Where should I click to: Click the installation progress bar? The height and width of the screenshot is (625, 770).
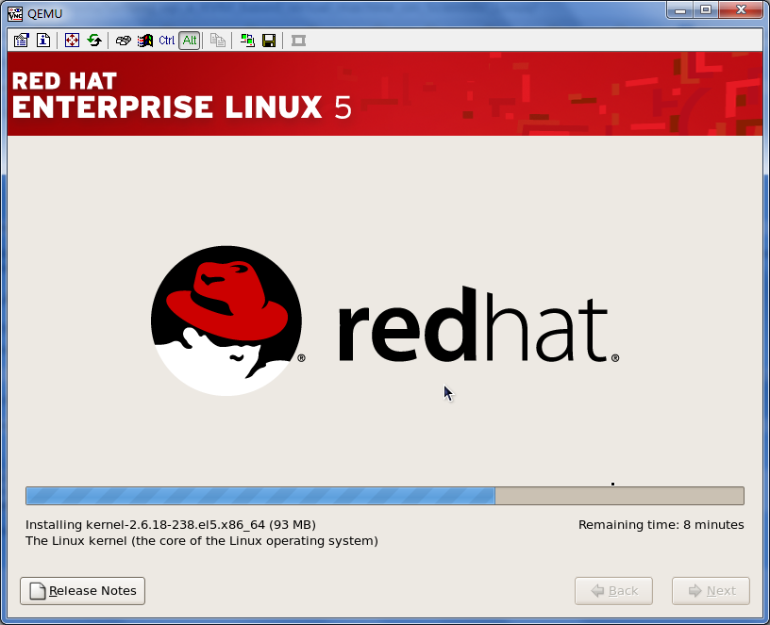pos(385,496)
